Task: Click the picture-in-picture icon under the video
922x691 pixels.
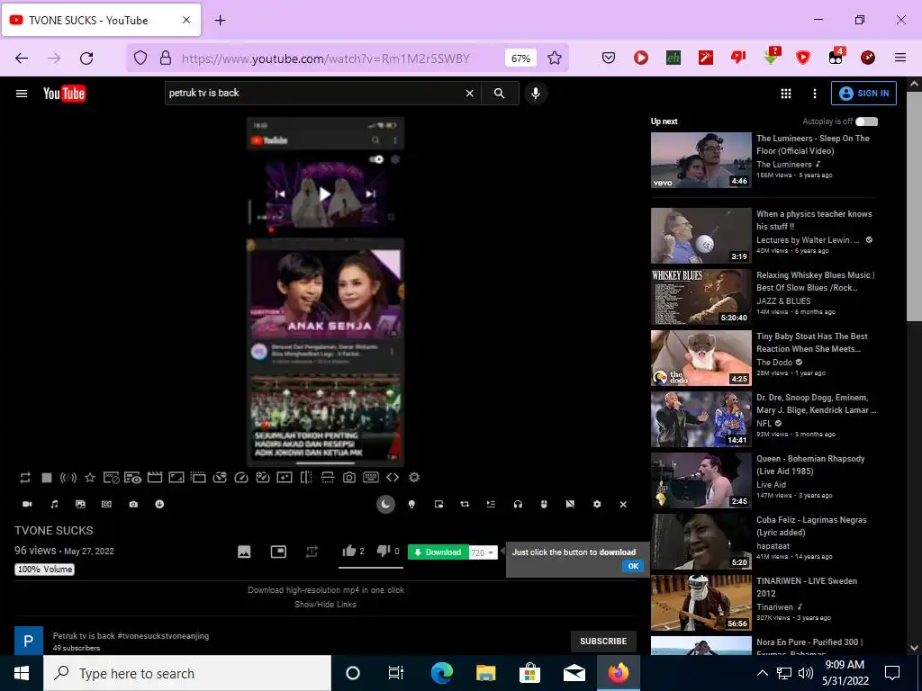Action: [x=278, y=552]
